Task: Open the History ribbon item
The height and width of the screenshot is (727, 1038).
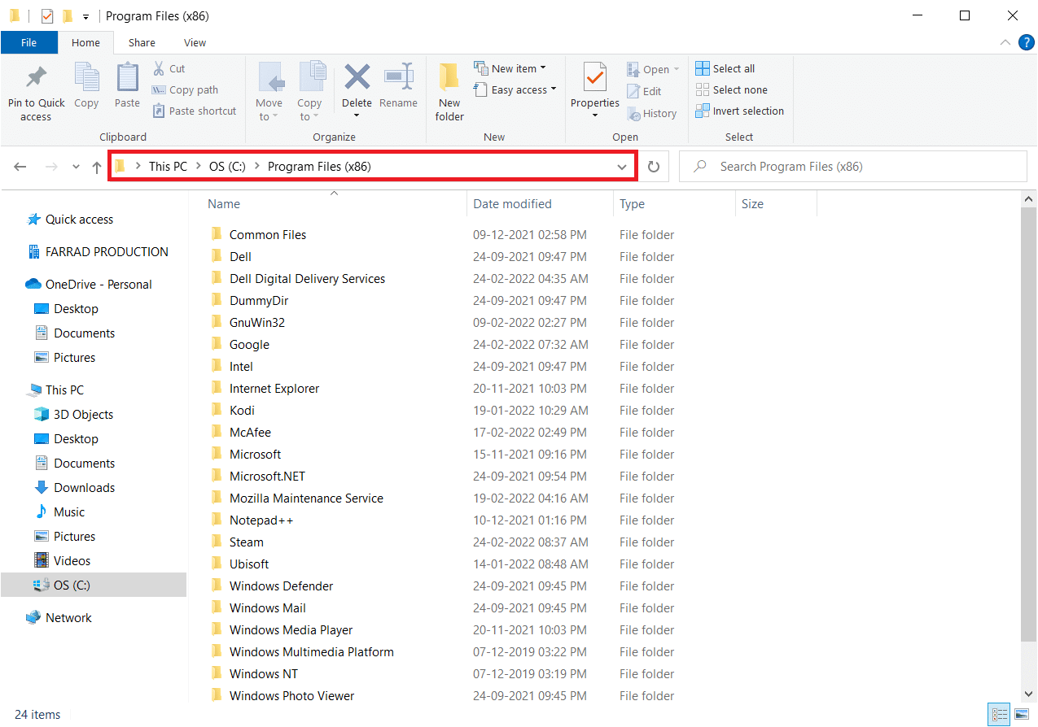Action: (651, 114)
